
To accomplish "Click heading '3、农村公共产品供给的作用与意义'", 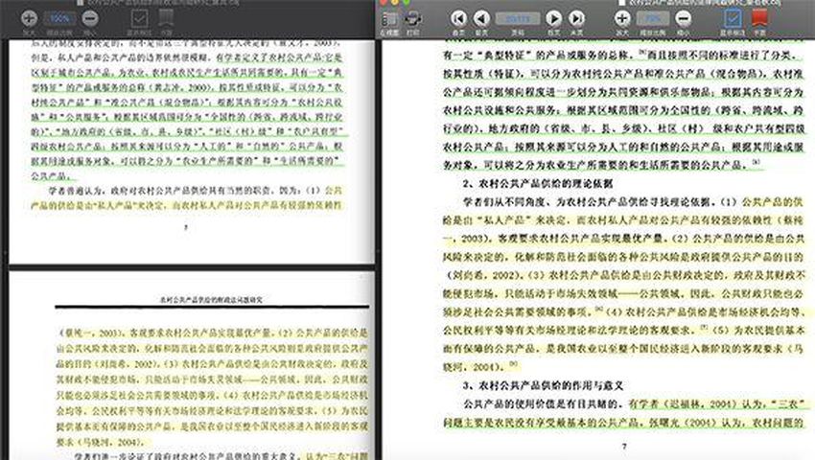I will [543, 385].
